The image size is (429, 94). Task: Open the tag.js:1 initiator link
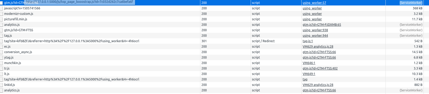(308, 41)
